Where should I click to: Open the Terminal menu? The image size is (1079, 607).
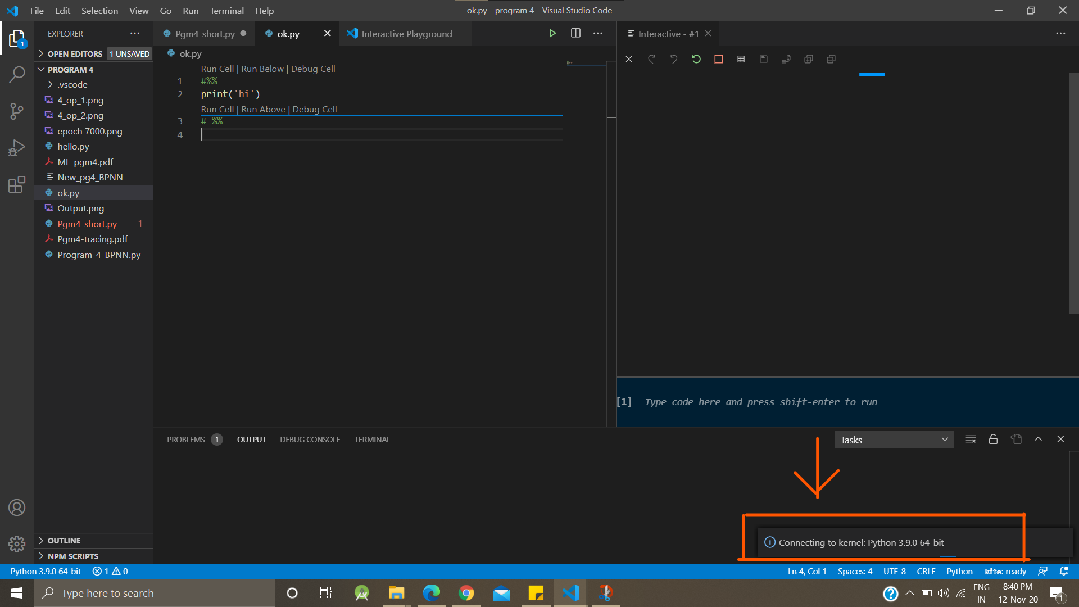point(226,11)
